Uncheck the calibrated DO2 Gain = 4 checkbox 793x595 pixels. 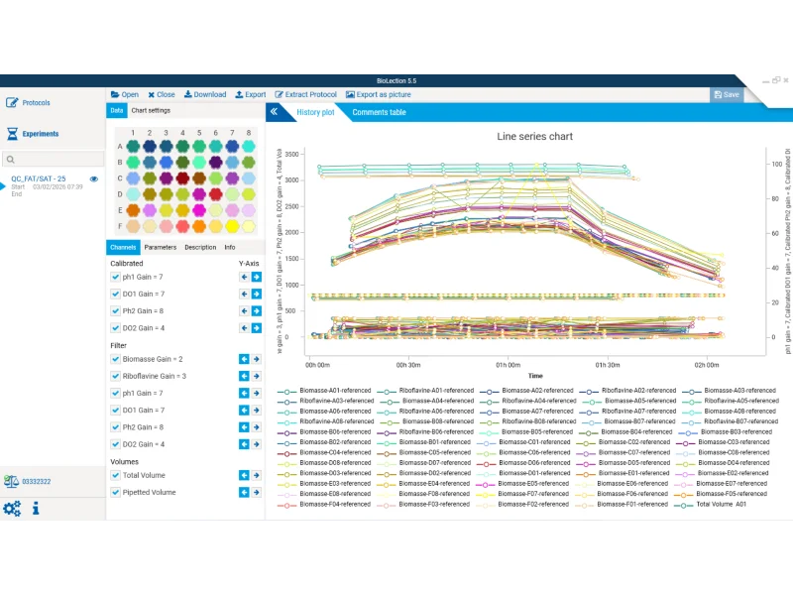pos(115,328)
